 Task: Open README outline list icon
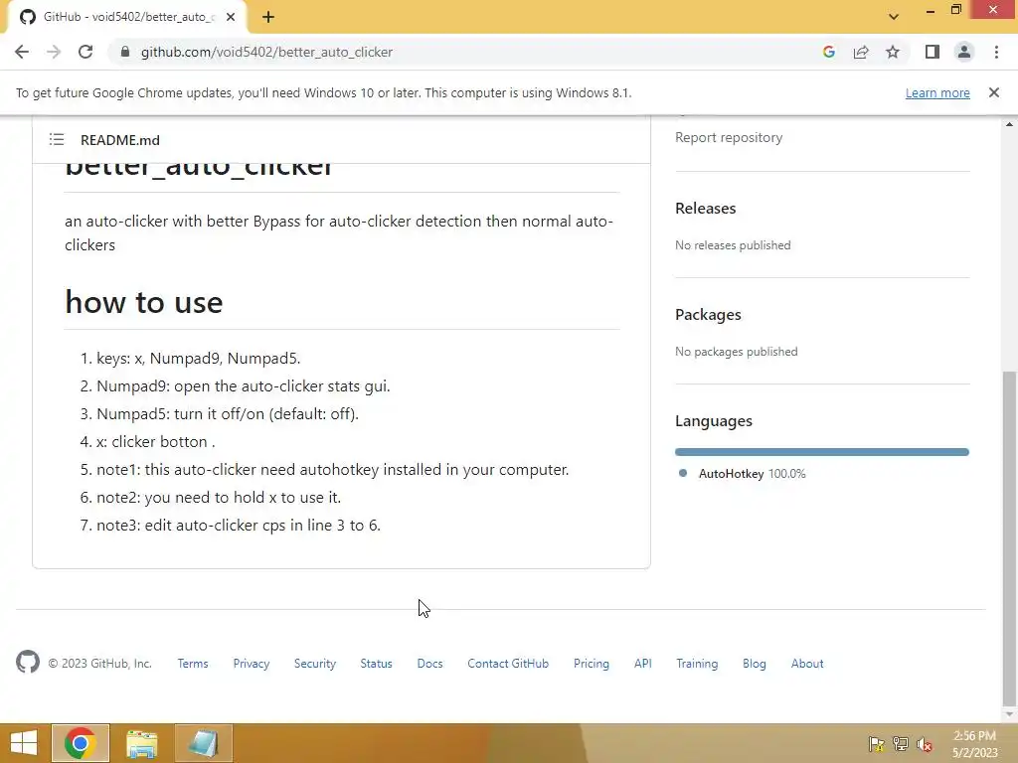(x=57, y=139)
